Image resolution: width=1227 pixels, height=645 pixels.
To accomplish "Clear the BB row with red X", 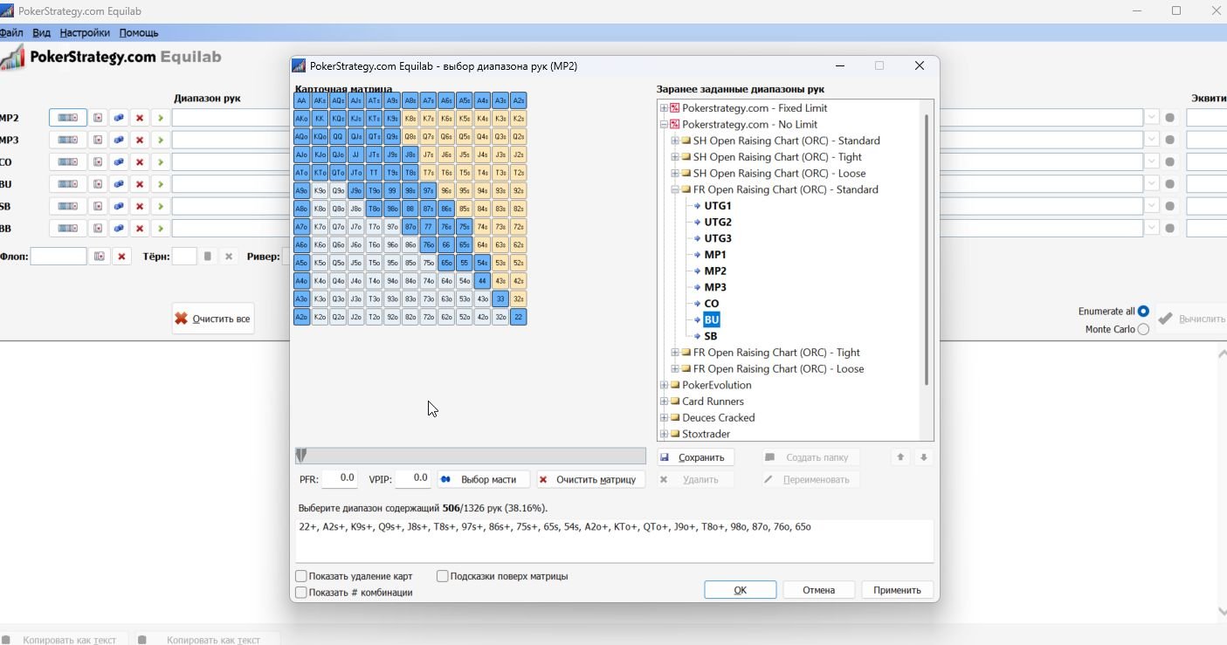I will tap(140, 229).
